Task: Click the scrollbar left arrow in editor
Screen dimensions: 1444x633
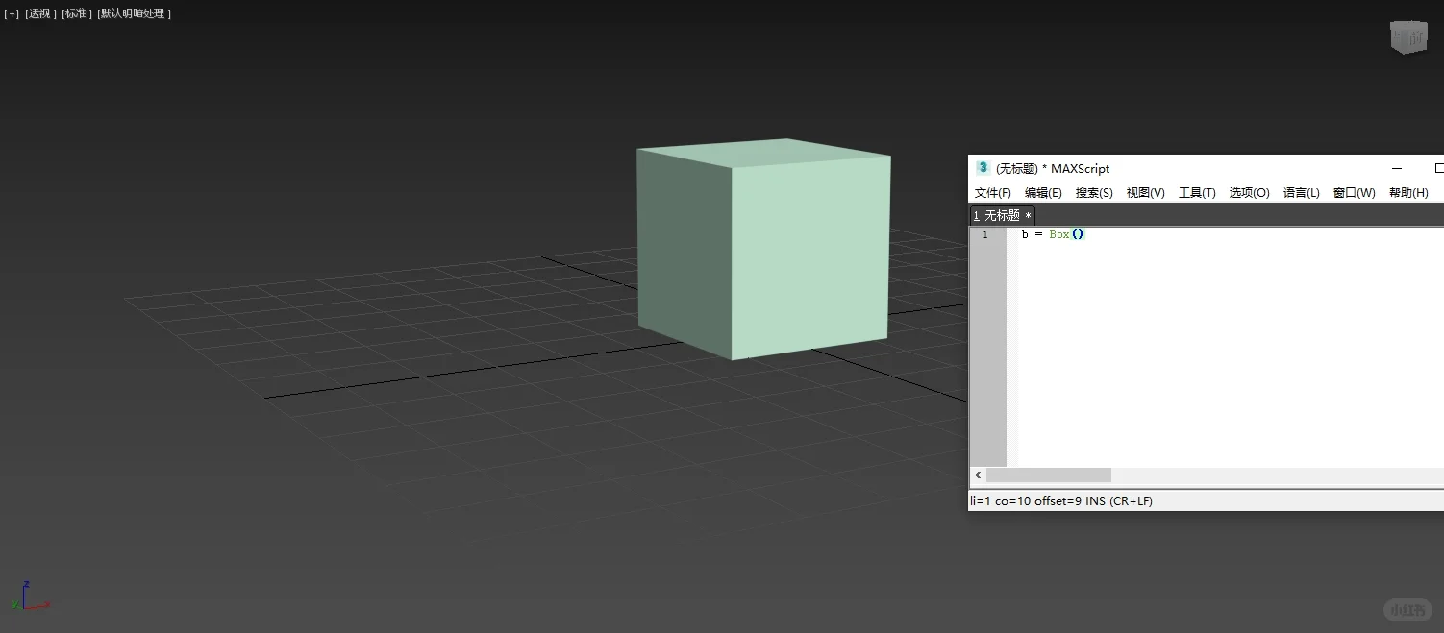Action: click(977, 475)
